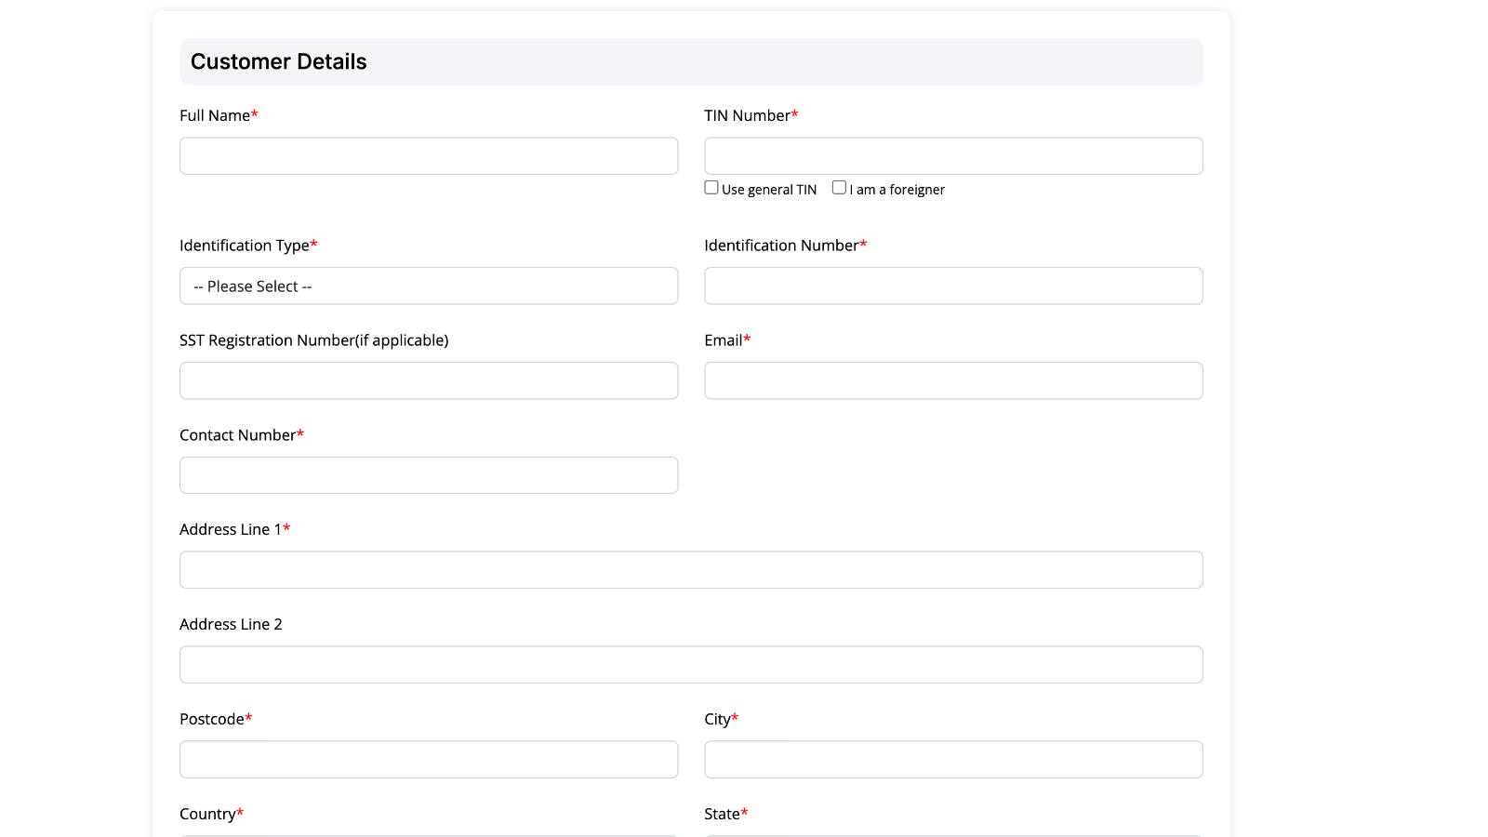
Task: Click the Full Name label
Action: 219,115
